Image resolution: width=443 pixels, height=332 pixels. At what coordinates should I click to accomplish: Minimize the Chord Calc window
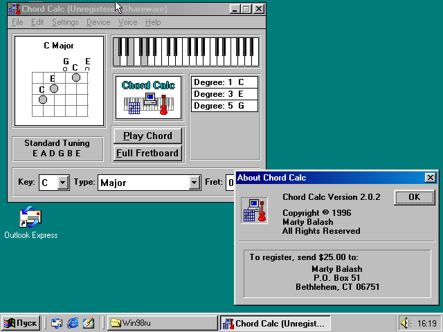pos(234,9)
